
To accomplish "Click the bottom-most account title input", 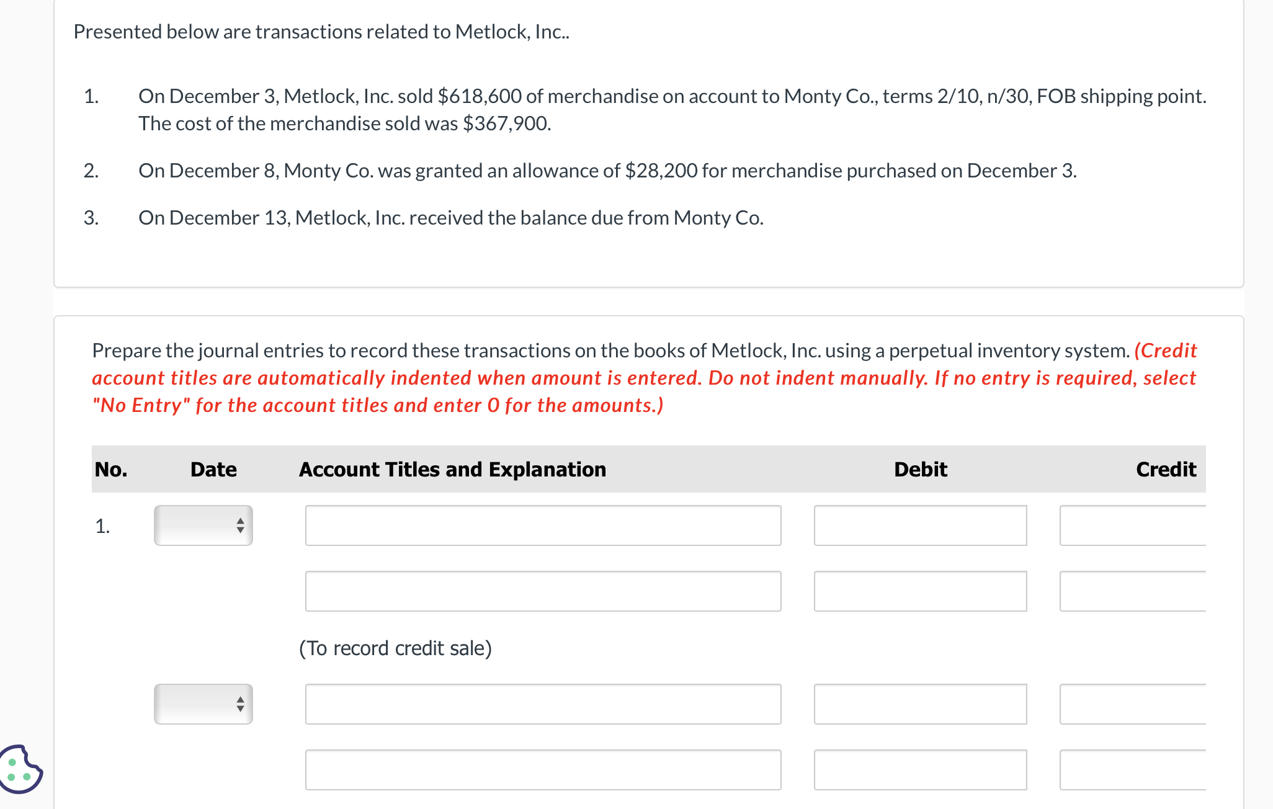I will coord(542,769).
